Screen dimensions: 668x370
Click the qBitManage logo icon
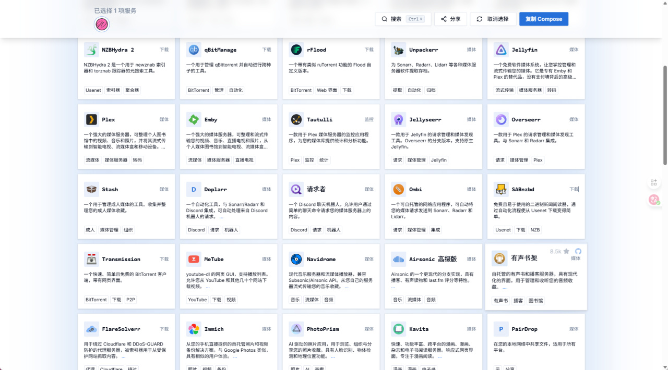(x=194, y=50)
